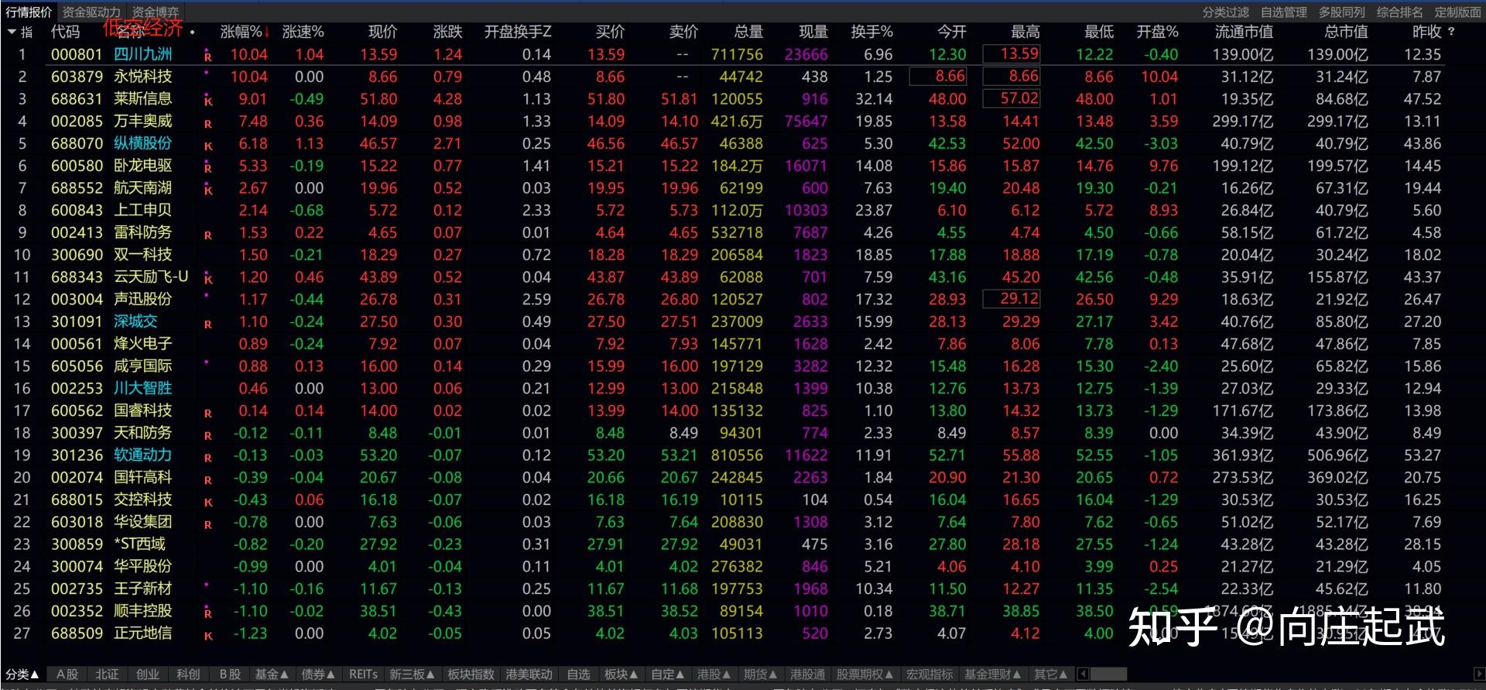Click the left scroll arrow after 其它 tab
Image resolution: width=1486 pixels, height=690 pixels.
1083,674
